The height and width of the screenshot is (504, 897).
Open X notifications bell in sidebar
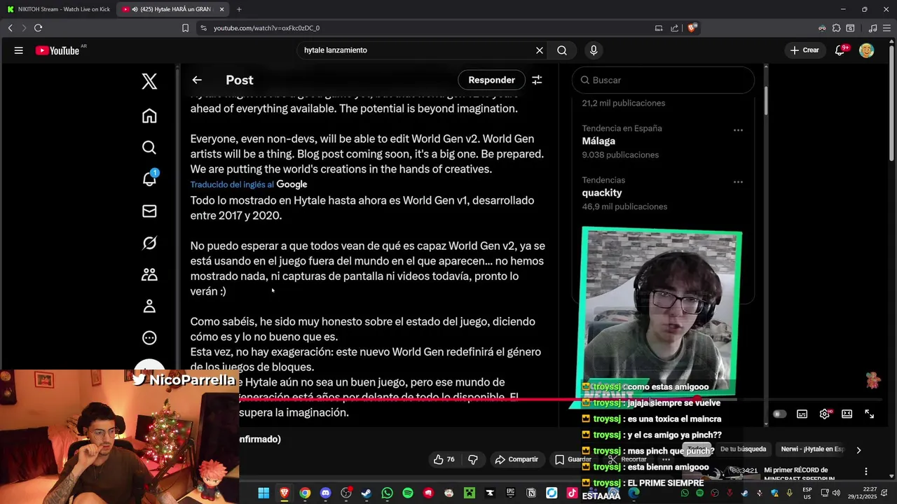[149, 178]
